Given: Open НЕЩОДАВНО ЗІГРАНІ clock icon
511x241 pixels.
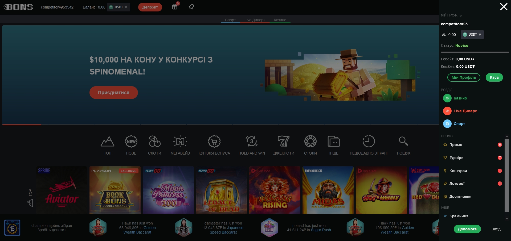Looking at the screenshot, I should click(369, 142).
